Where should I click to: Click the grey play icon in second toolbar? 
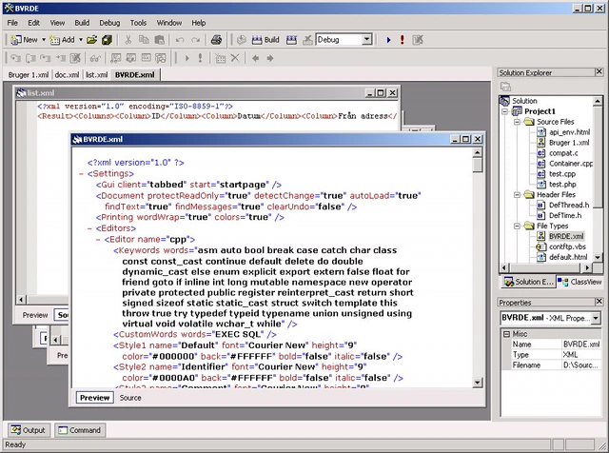click(187, 58)
